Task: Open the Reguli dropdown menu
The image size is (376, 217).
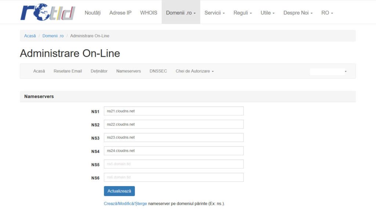Action: pyautogui.click(x=242, y=12)
